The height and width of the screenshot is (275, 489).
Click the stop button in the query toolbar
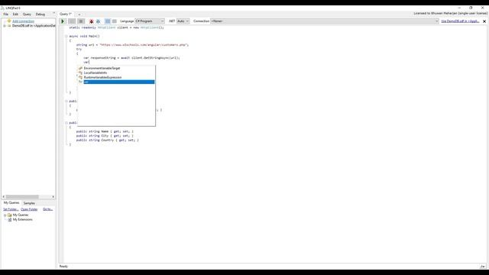[x=81, y=21]
